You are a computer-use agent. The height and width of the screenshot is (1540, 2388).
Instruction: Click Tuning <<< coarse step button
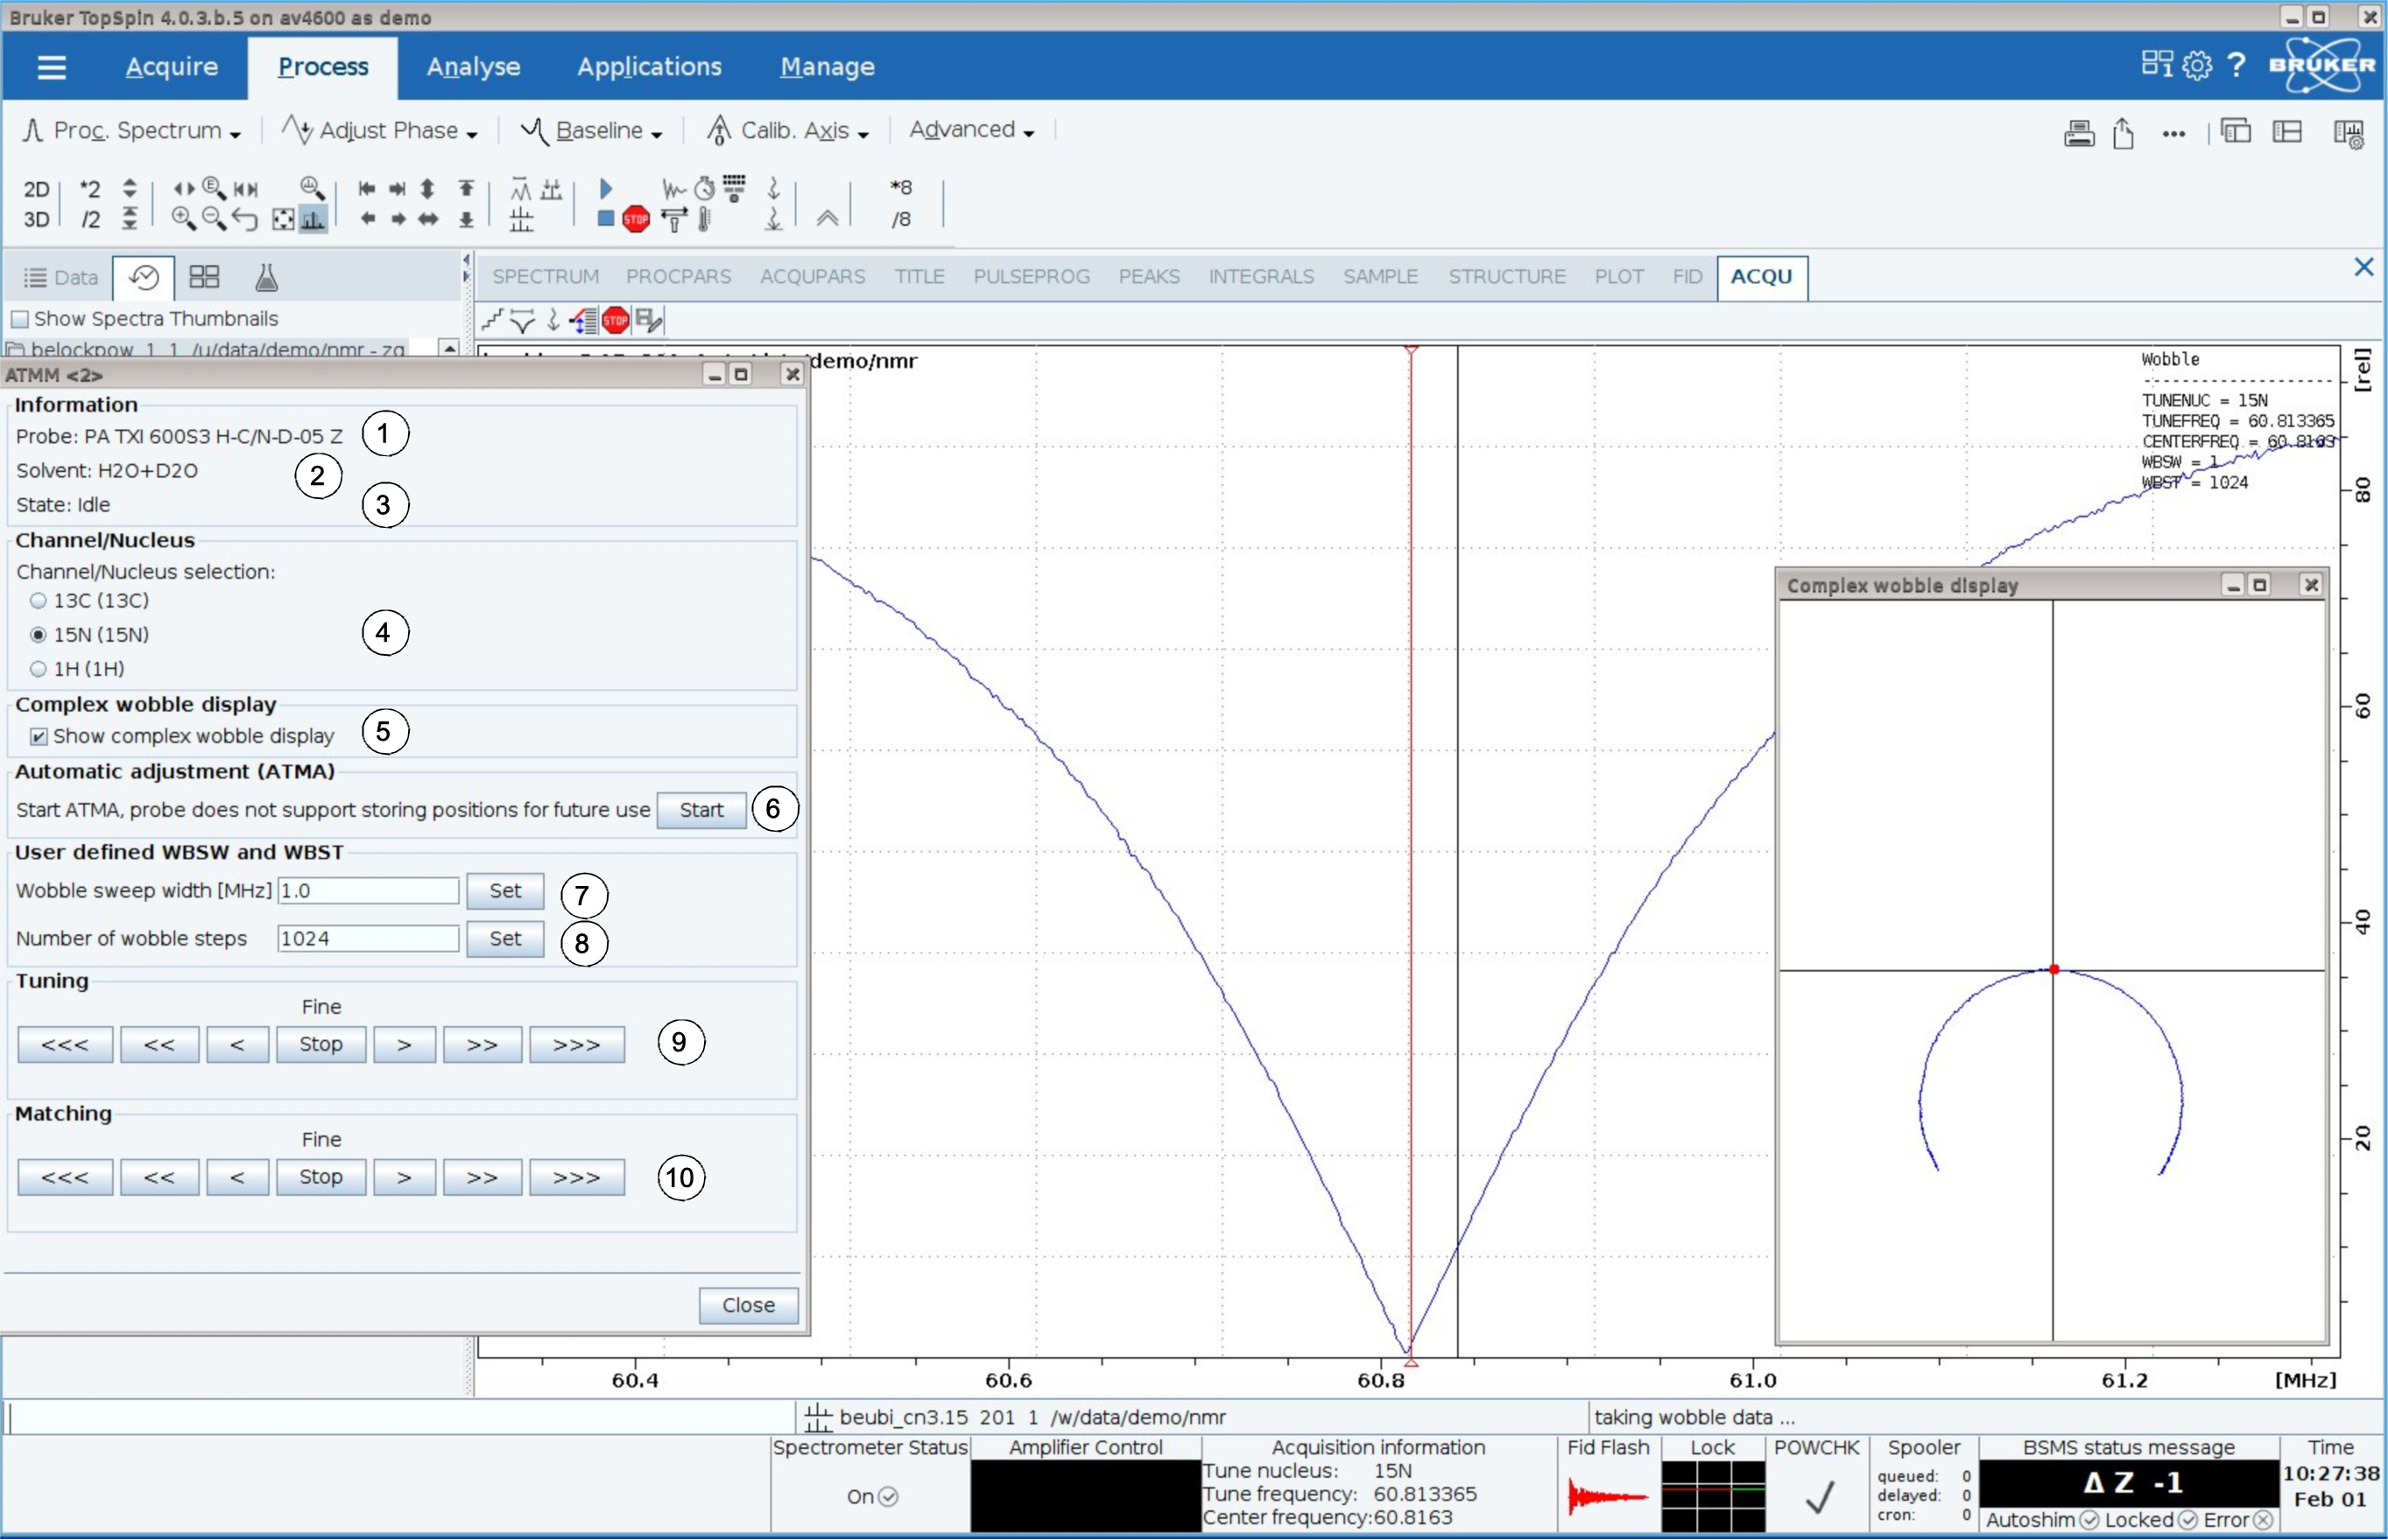click(65, 1044)
